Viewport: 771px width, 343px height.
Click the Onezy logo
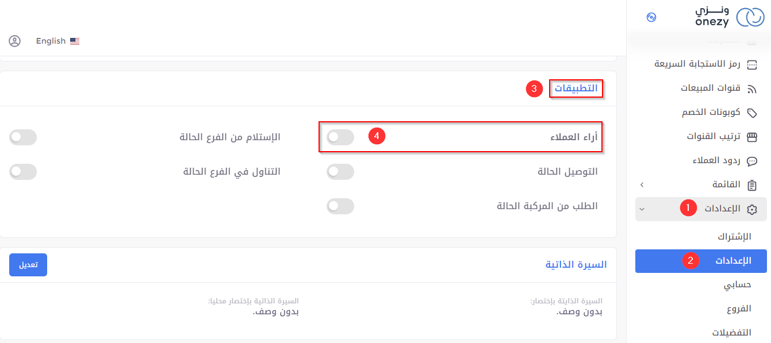pos(729,17)
